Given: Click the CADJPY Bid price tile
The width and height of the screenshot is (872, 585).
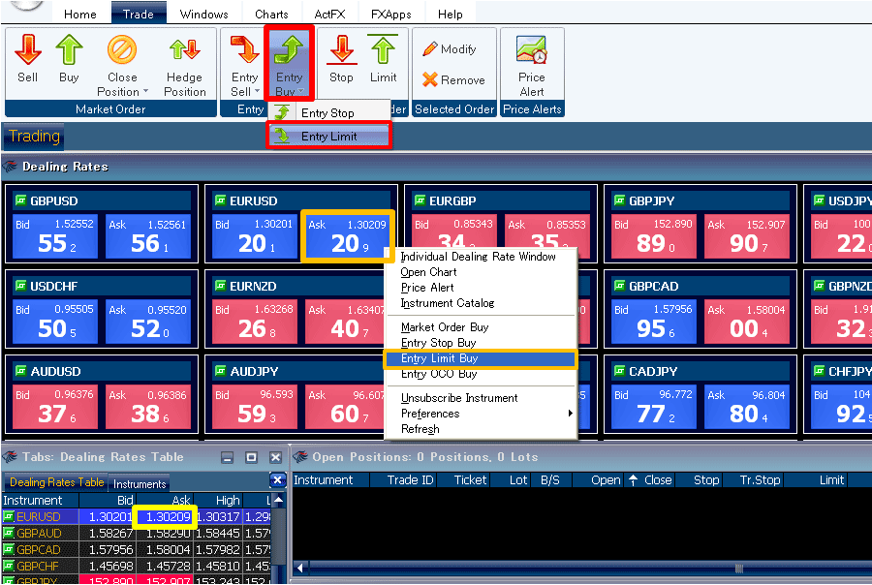Looking at the screenshot, I should (x=653, y=407).
